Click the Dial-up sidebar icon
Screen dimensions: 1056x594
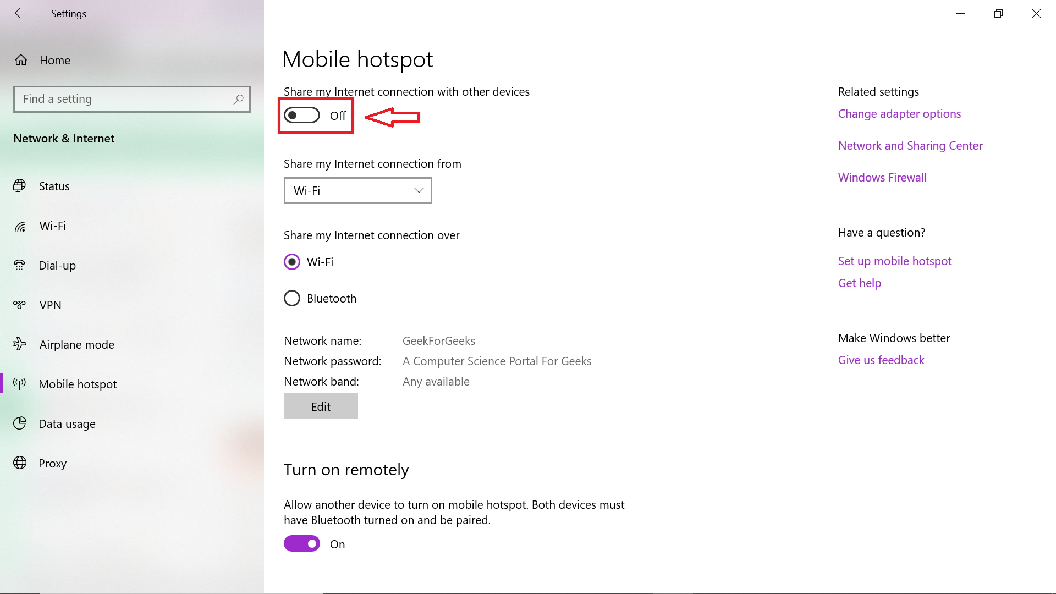click(x=20, y=265)
